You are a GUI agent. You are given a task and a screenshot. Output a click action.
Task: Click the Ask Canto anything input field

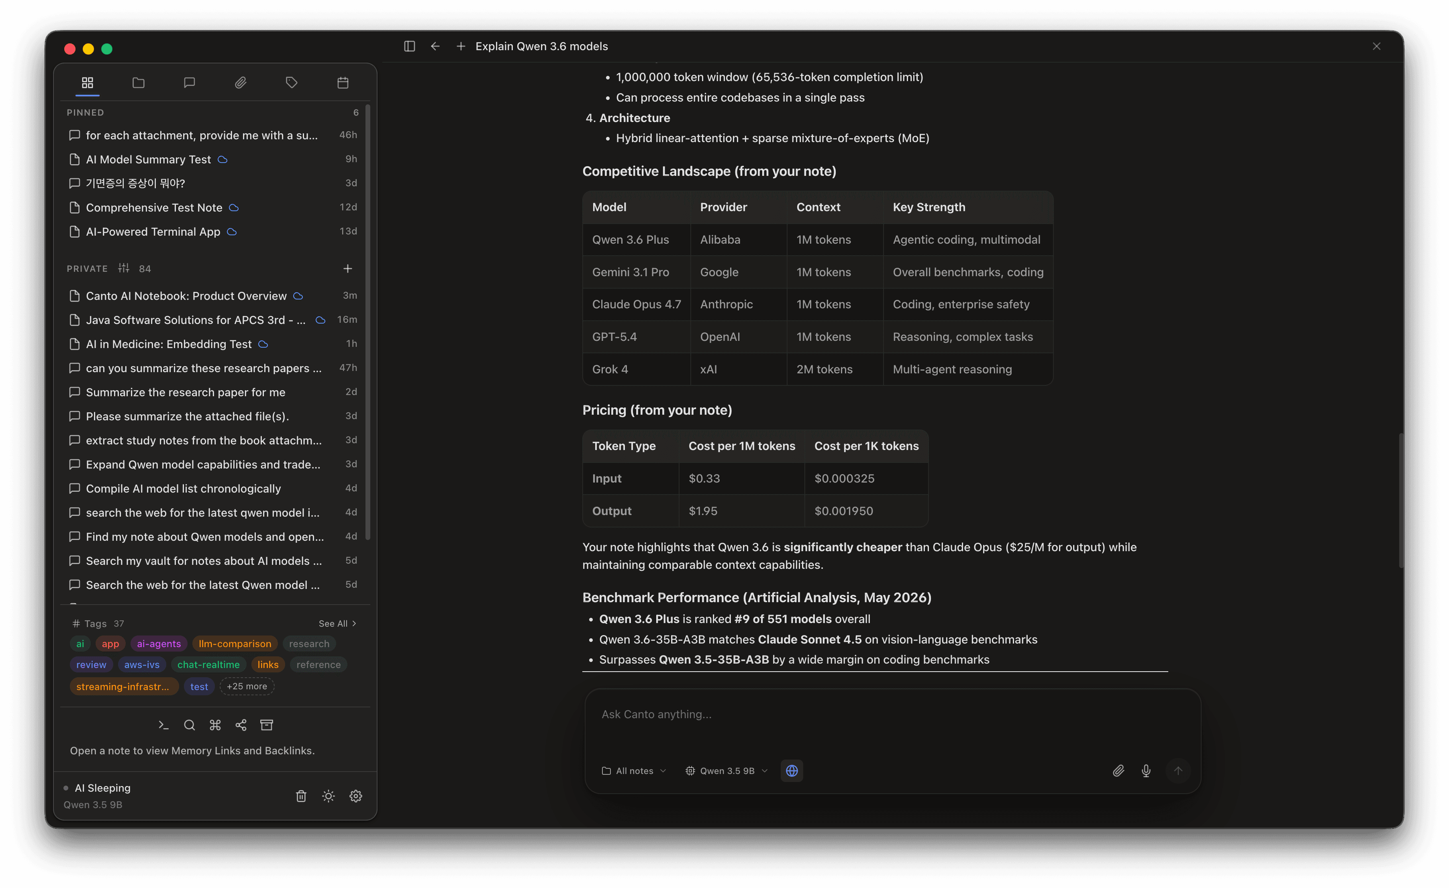pos(892,715)
